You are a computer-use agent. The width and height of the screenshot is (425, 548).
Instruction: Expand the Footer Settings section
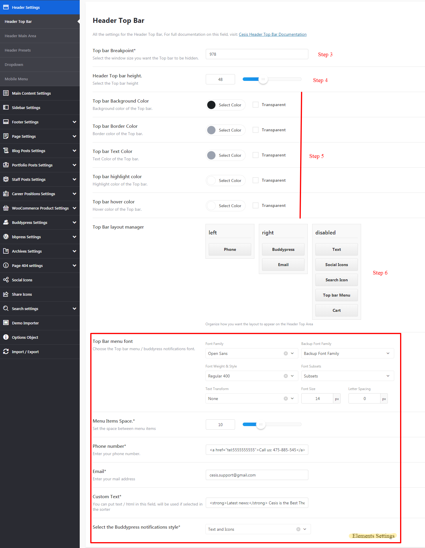(74, 122)
